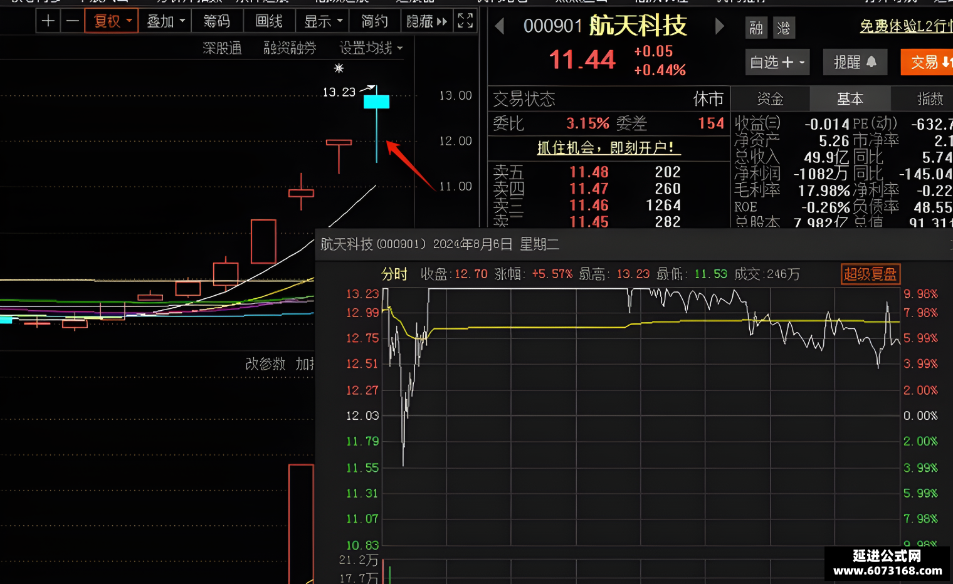The height and width of the screenshot is (584, 953).
Task: Open 抓住机会，即刻开户 link
Action: tap(606, 148)
